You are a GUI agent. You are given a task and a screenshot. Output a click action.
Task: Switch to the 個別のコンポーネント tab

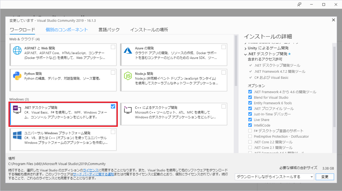coord(67,30)
